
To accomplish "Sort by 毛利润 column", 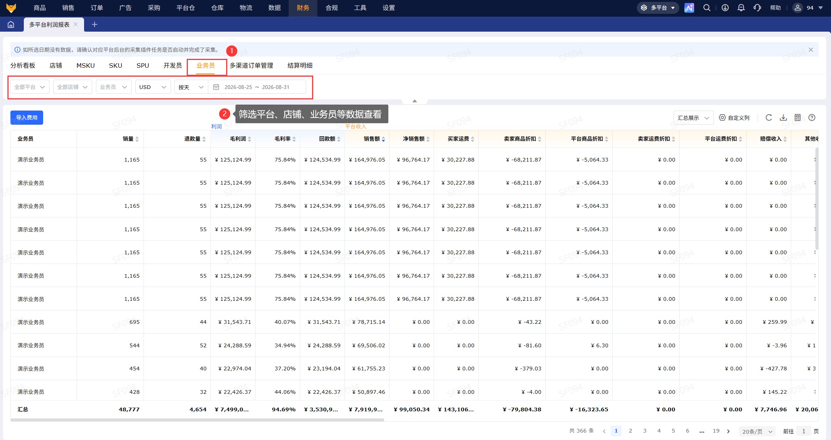I will pos(250,139).
